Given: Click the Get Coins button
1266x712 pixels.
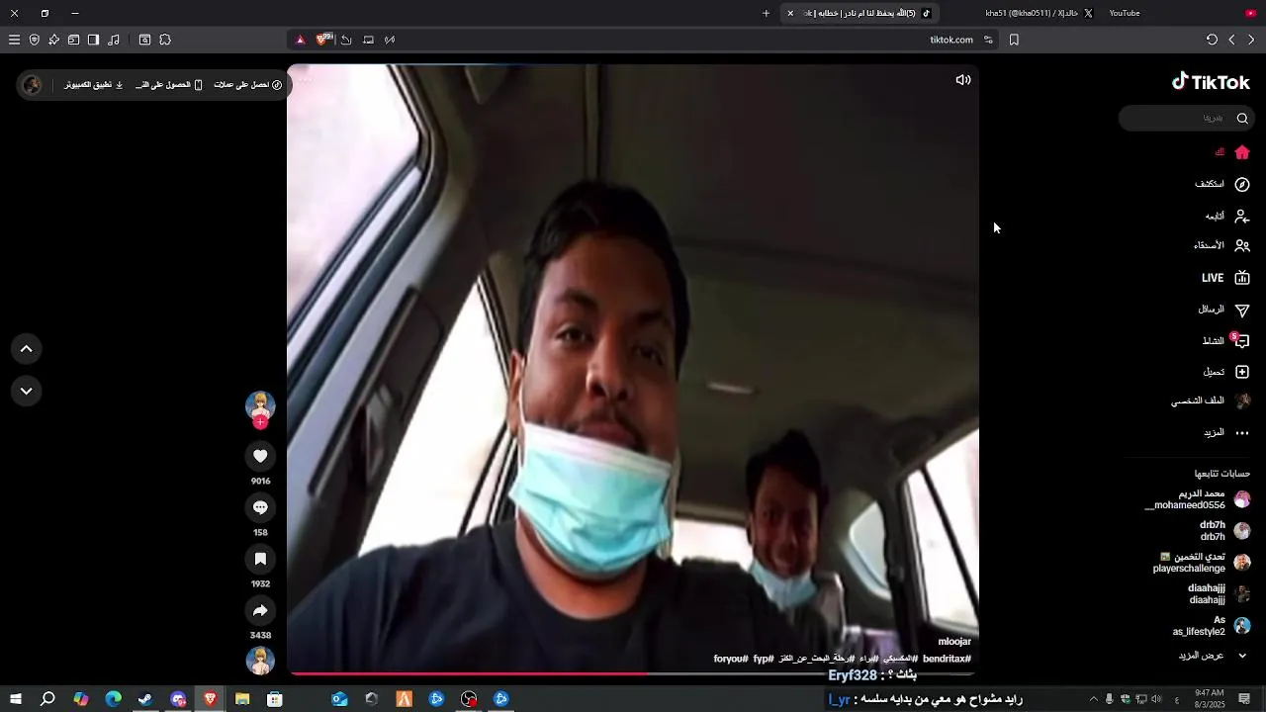Looking at the screenshot, I should tap(248, 85).
